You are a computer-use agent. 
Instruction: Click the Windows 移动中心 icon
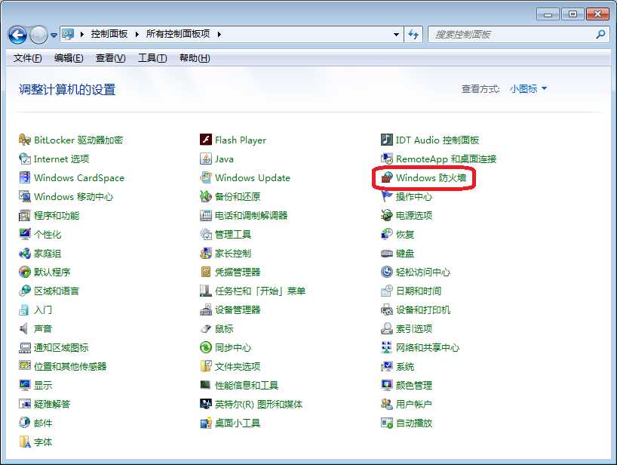(x=25, y=196)
